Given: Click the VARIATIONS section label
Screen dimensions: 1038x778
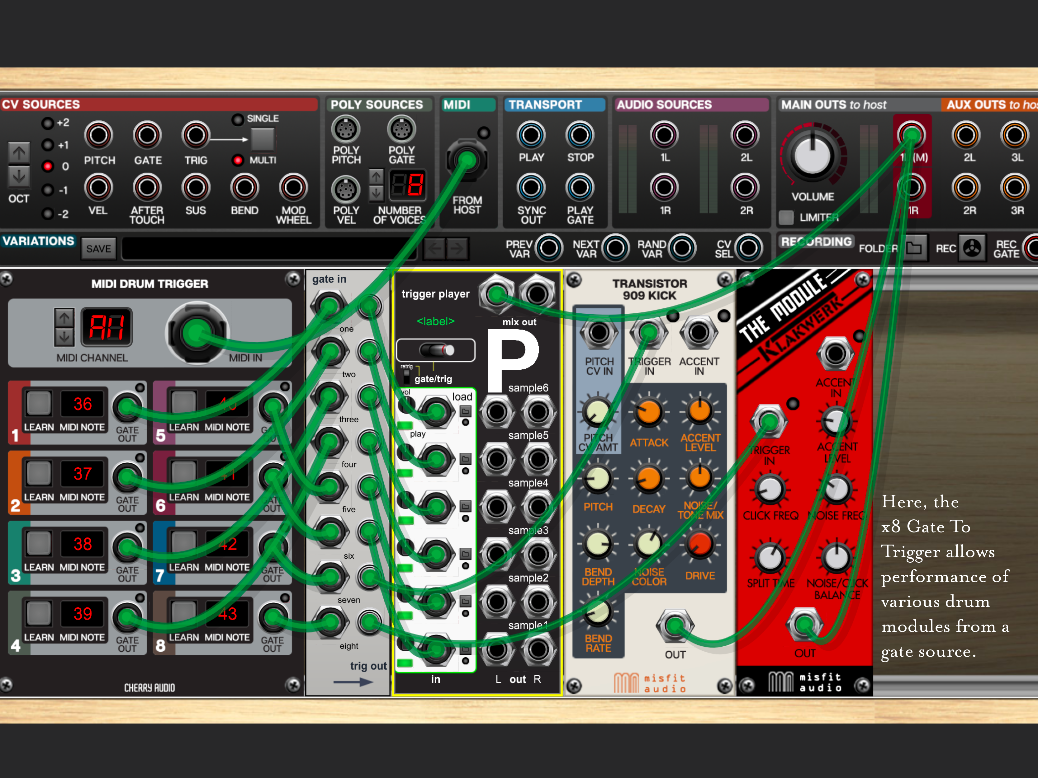Looking at the screenshot, I should 39,241.
